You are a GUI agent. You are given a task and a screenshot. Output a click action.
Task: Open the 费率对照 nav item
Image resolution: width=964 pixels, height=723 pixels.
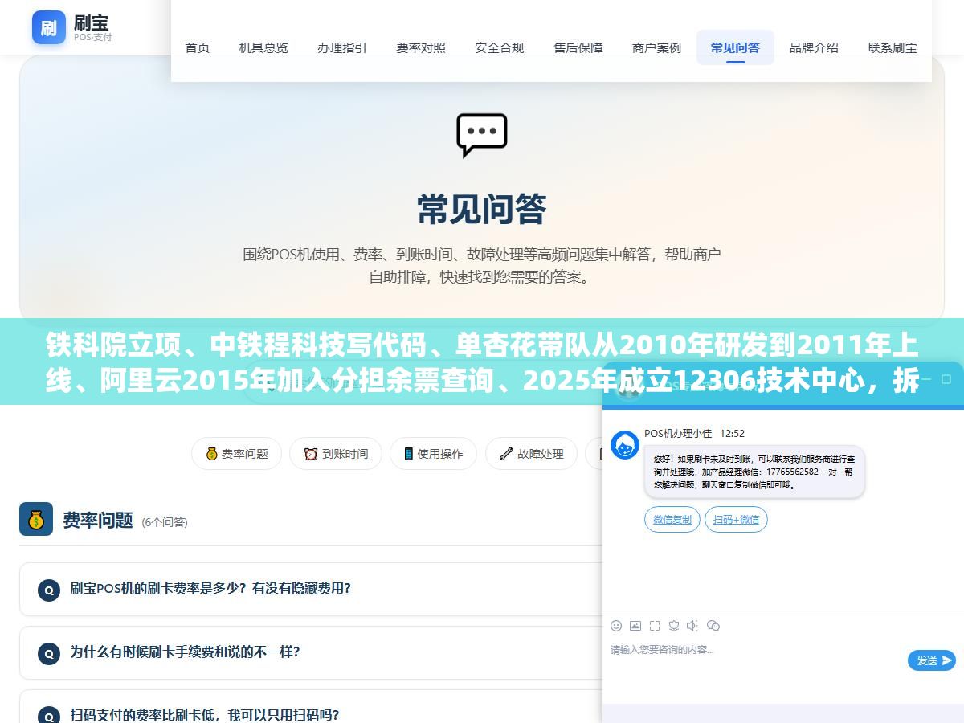421,47
